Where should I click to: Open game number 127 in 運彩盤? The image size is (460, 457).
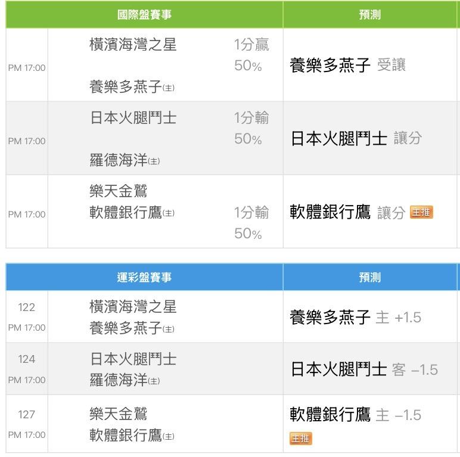pyautogui.click(x=27, y=415)
